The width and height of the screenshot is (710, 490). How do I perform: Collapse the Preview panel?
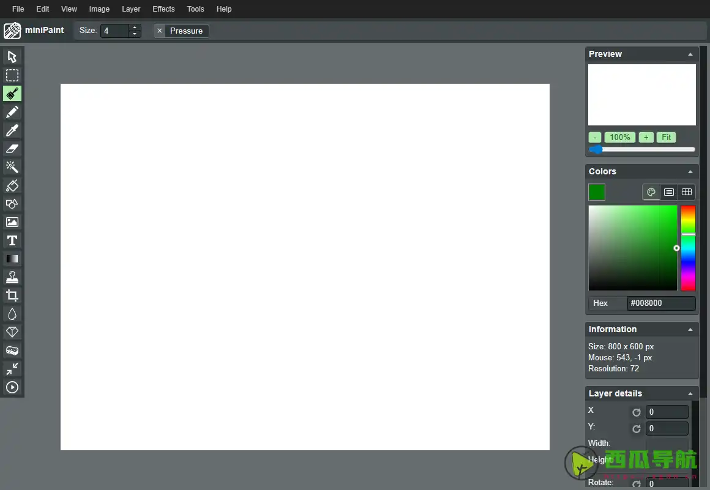pyautogui.click(x=690, y=54)
